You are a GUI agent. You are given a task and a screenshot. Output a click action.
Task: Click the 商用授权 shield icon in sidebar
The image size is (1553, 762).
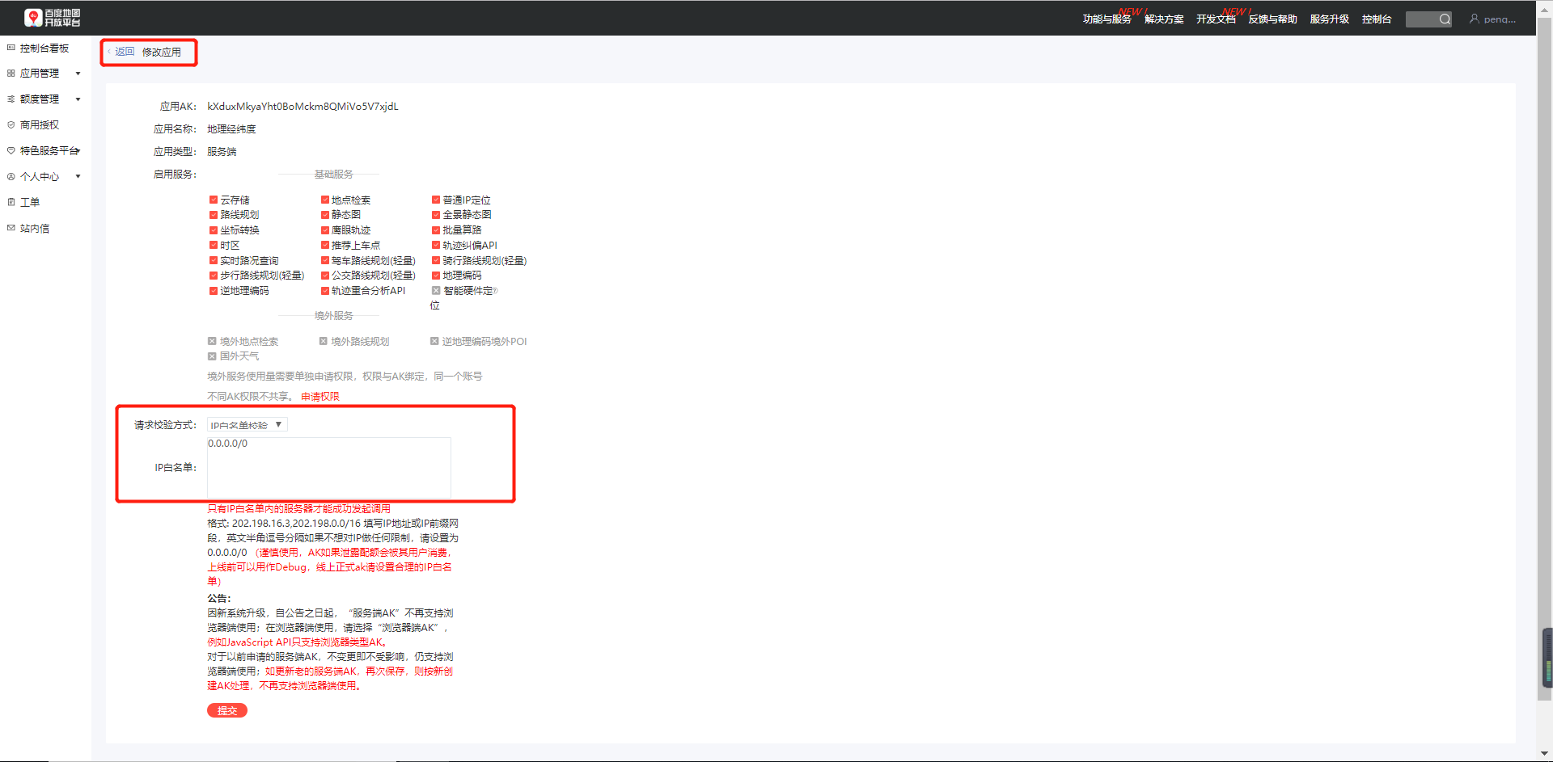point(11,125)
